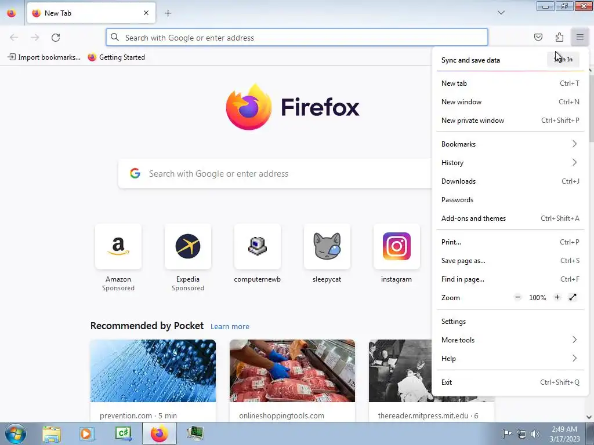Open Downloads from the menu
Image resolution: width=594 pixels, height=445 pixels.
(x=510, y=181)
